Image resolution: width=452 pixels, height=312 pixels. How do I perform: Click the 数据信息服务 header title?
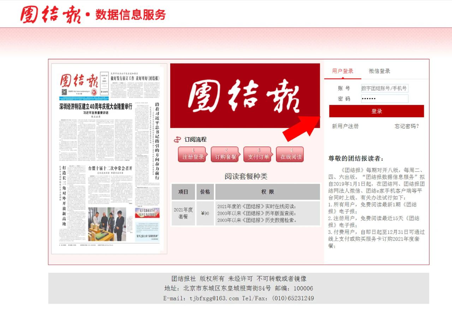point(130,14)
